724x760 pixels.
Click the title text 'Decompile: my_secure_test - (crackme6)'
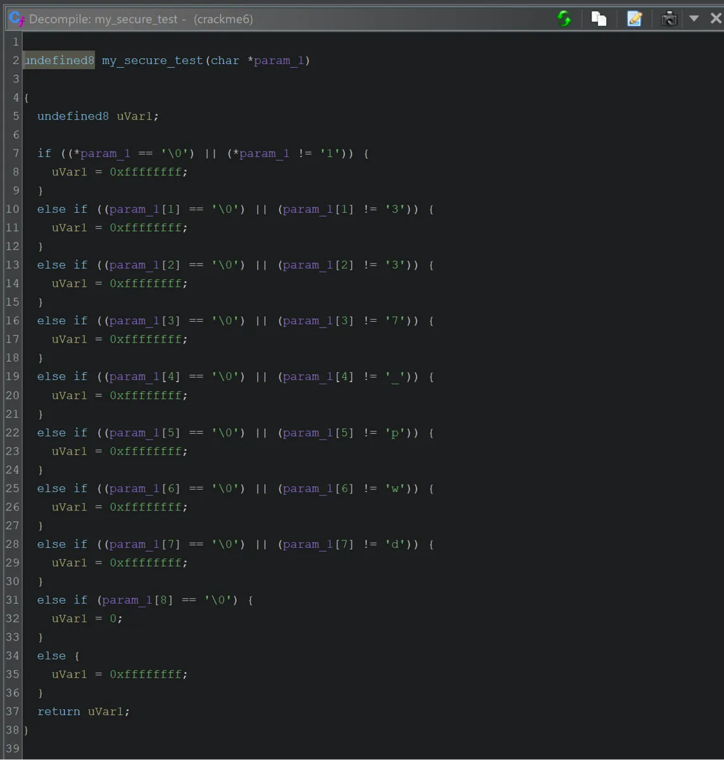coord(141,19)
